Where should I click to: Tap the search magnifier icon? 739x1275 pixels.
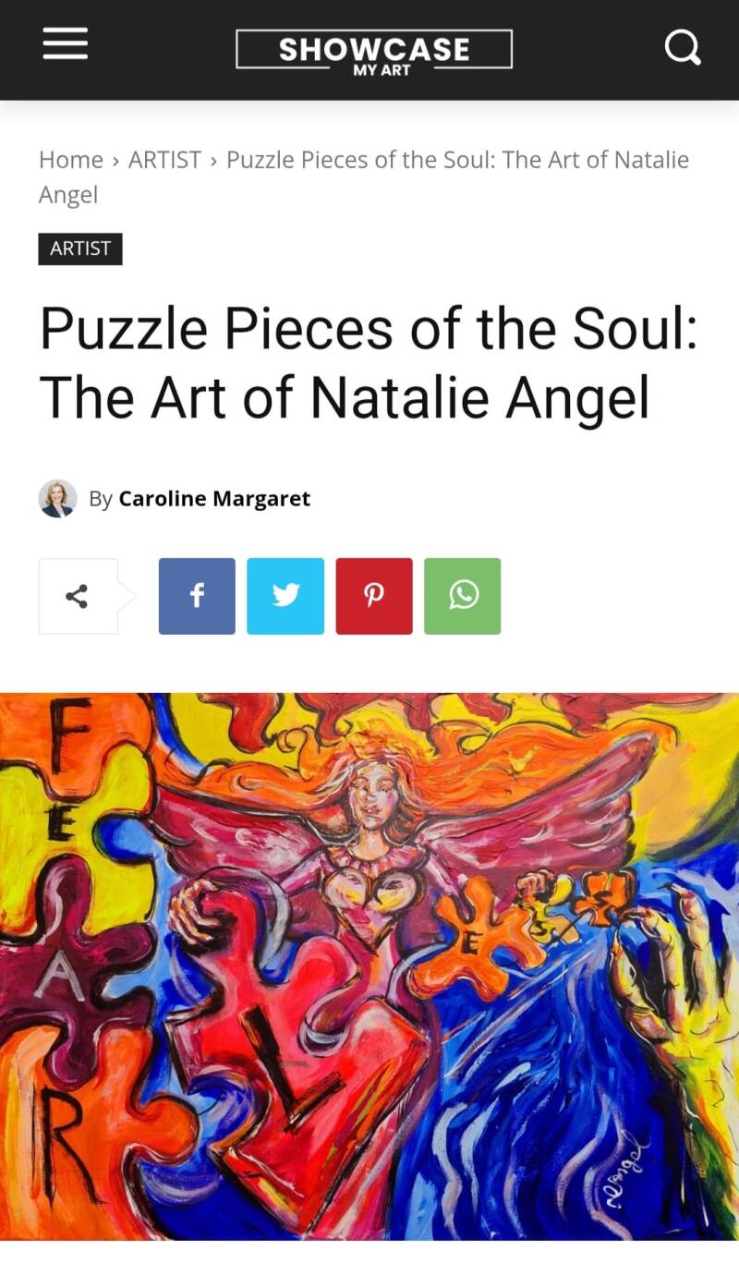pyautogui.click(x=683, y=46)
